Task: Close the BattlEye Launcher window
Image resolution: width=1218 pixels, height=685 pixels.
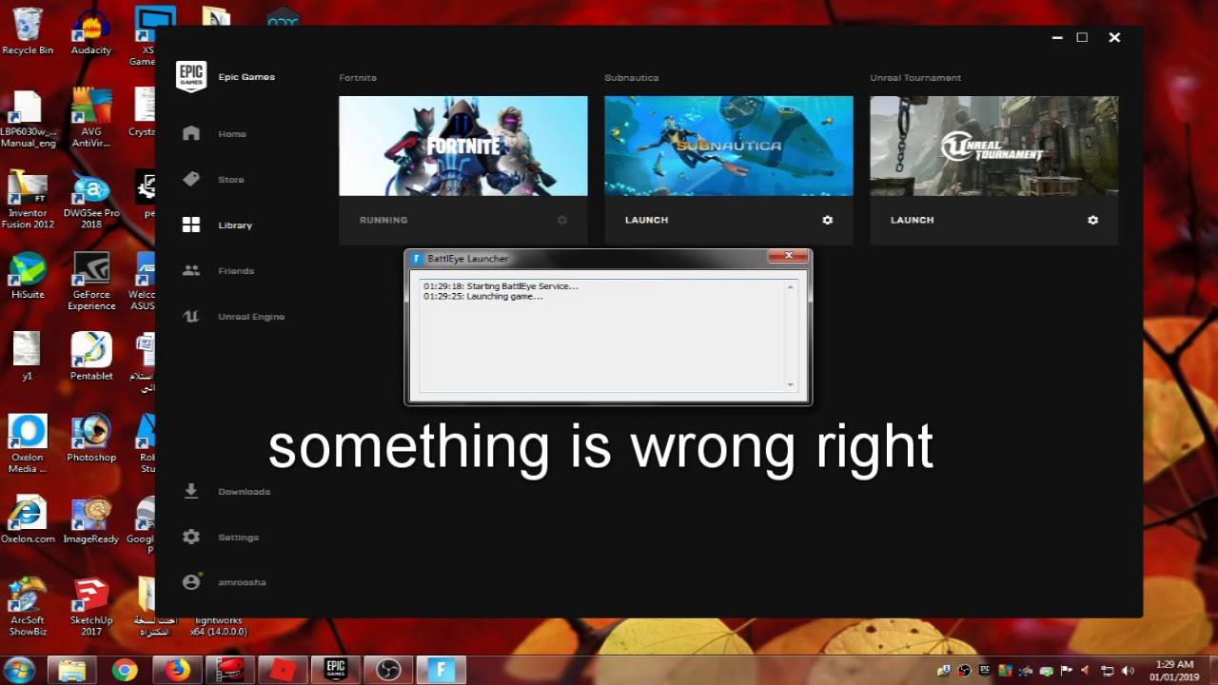Action: (789, 256)
